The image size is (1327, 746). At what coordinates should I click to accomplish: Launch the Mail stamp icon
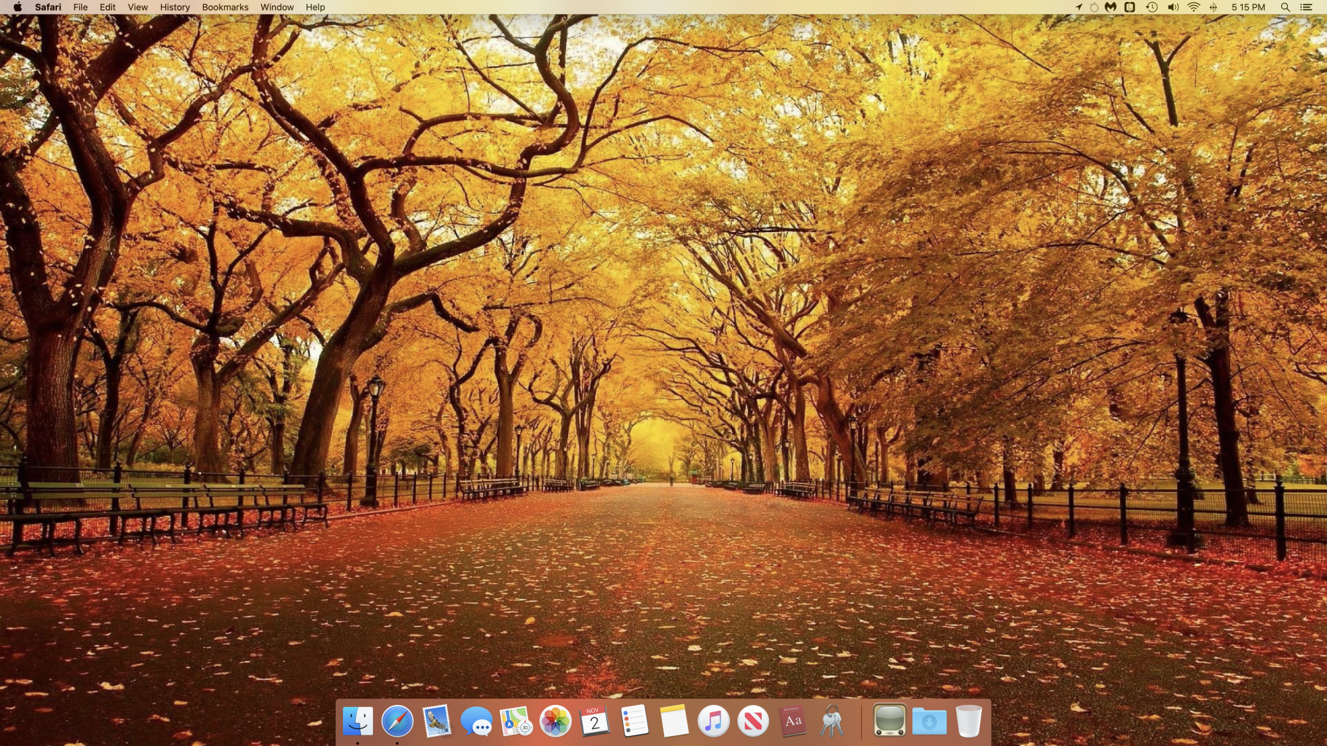pos(437,721)
